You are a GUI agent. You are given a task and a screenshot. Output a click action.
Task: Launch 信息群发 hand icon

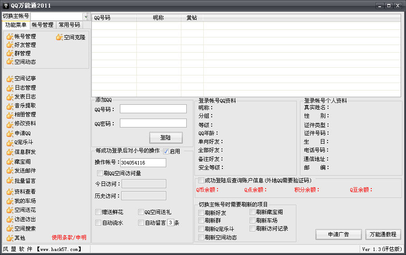[10, 152]
